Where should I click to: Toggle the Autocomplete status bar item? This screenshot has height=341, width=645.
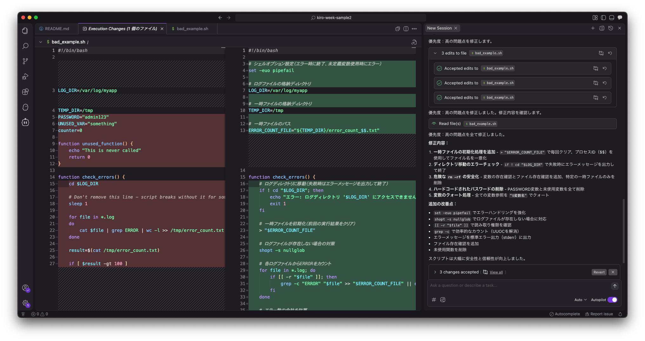click(x=565, y=314)
